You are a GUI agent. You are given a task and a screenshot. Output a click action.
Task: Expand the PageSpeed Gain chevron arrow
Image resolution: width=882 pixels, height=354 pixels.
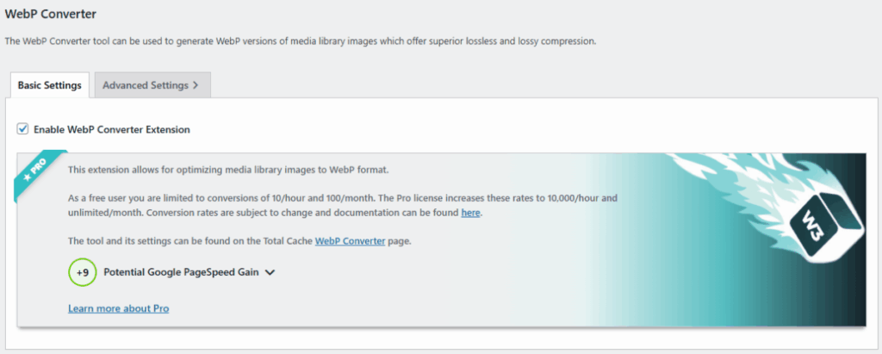point(270,273)
